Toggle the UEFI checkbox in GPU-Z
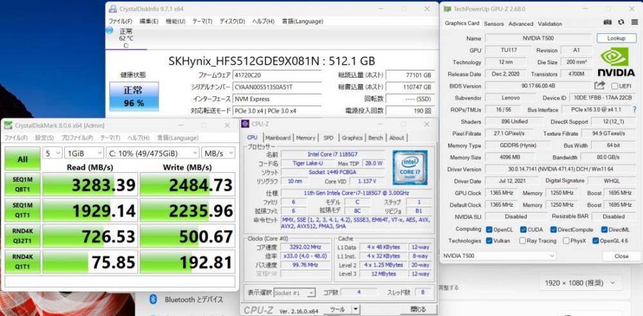This screenshot has height=316, width=643. (614, 85)
